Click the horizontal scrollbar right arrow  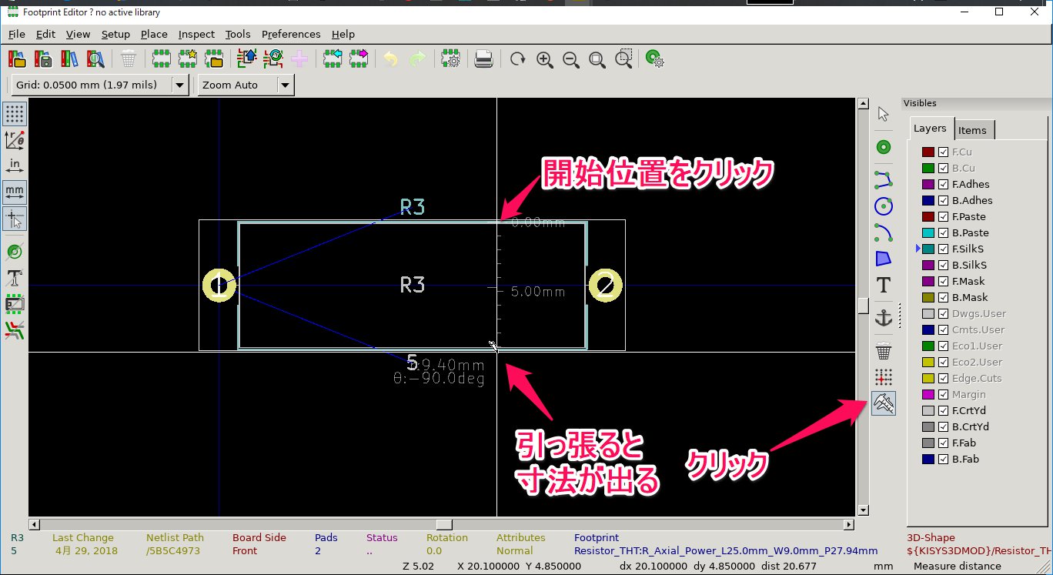(849, 525)
